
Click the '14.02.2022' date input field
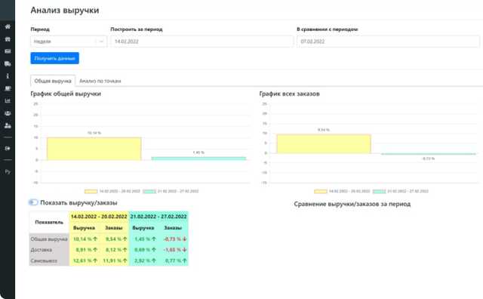click(x=202, y=42)
